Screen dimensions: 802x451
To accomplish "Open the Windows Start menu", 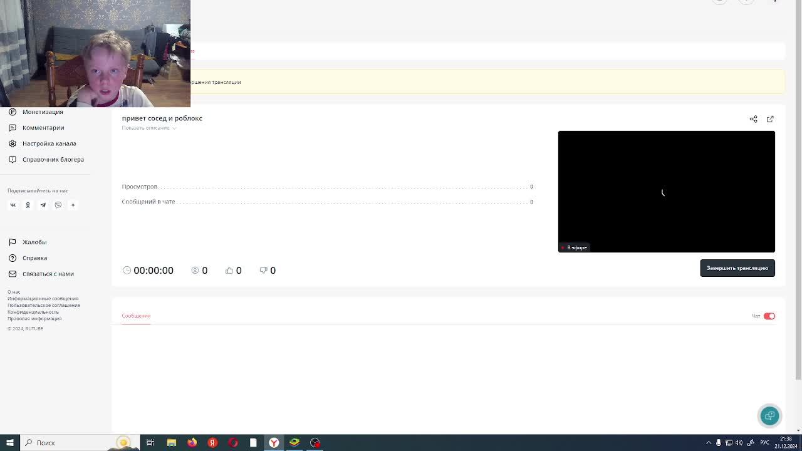I will [x=9, y=443].
